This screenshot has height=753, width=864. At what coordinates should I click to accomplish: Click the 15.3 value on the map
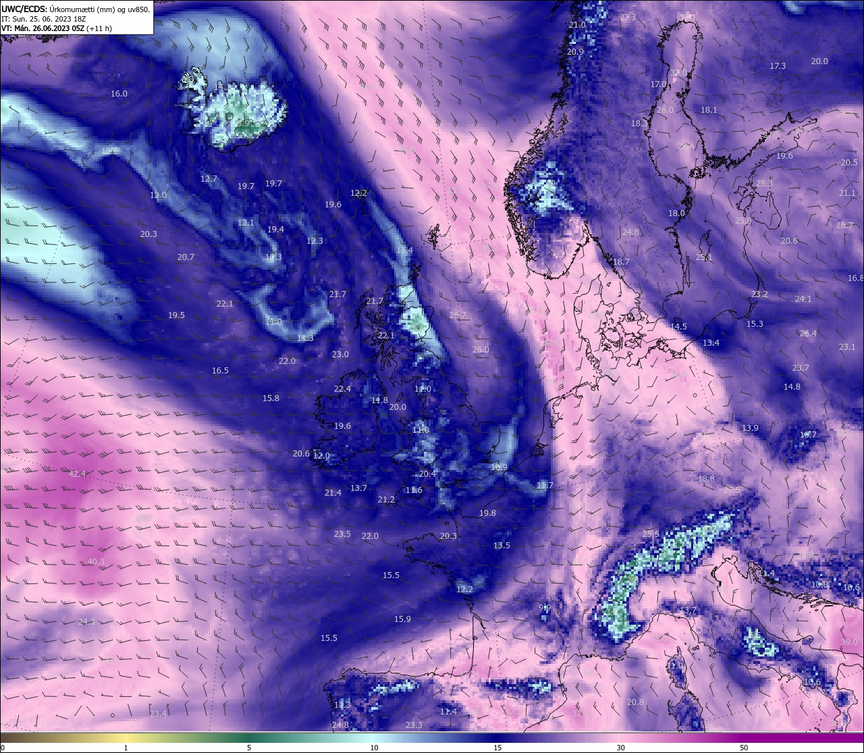[x=755, y=324]
